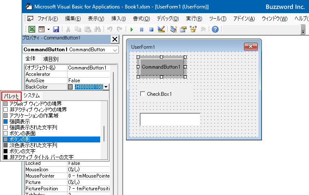Open the Insert UserForm dropdown arrow
309x195 pixels.
(x=48, y=30)
